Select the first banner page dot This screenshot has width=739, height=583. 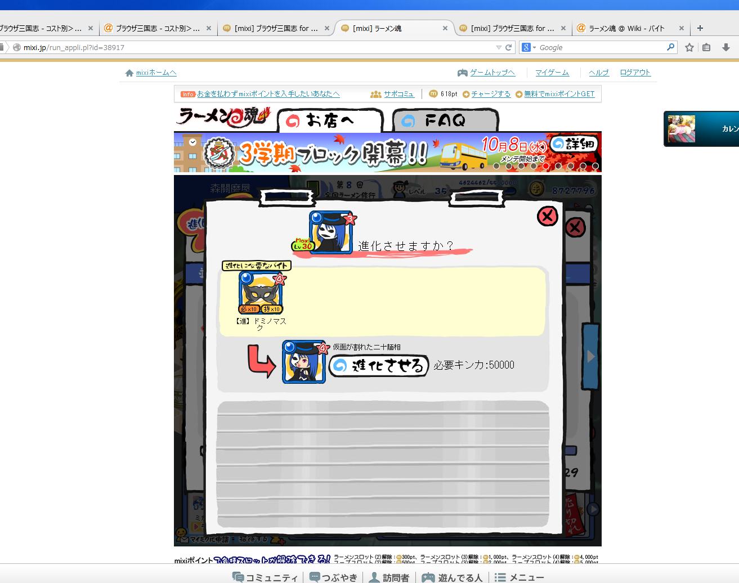496,166
